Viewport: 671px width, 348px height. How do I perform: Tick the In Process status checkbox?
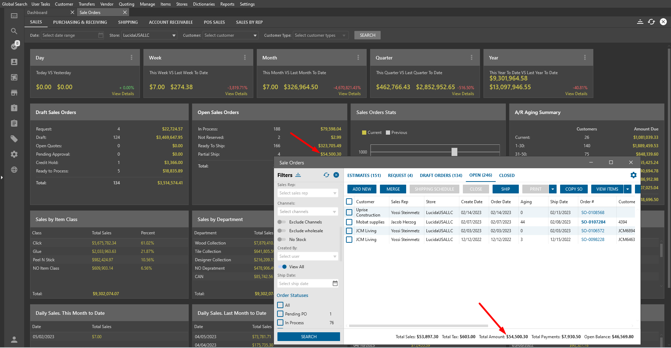[x=280, y=323]
